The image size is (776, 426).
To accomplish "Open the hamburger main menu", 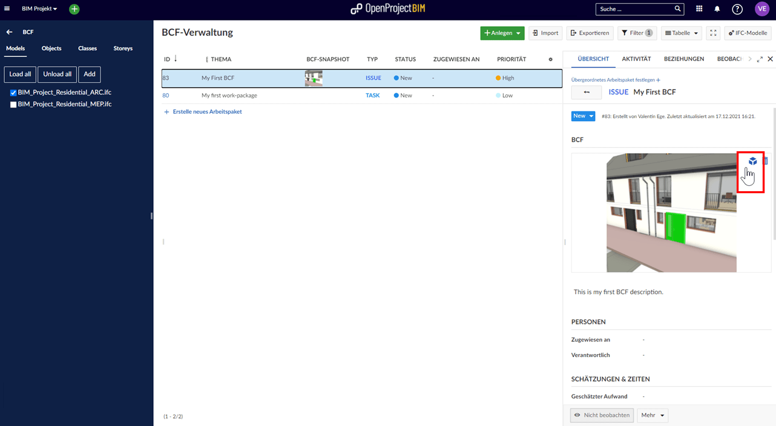I will point(7,9).
